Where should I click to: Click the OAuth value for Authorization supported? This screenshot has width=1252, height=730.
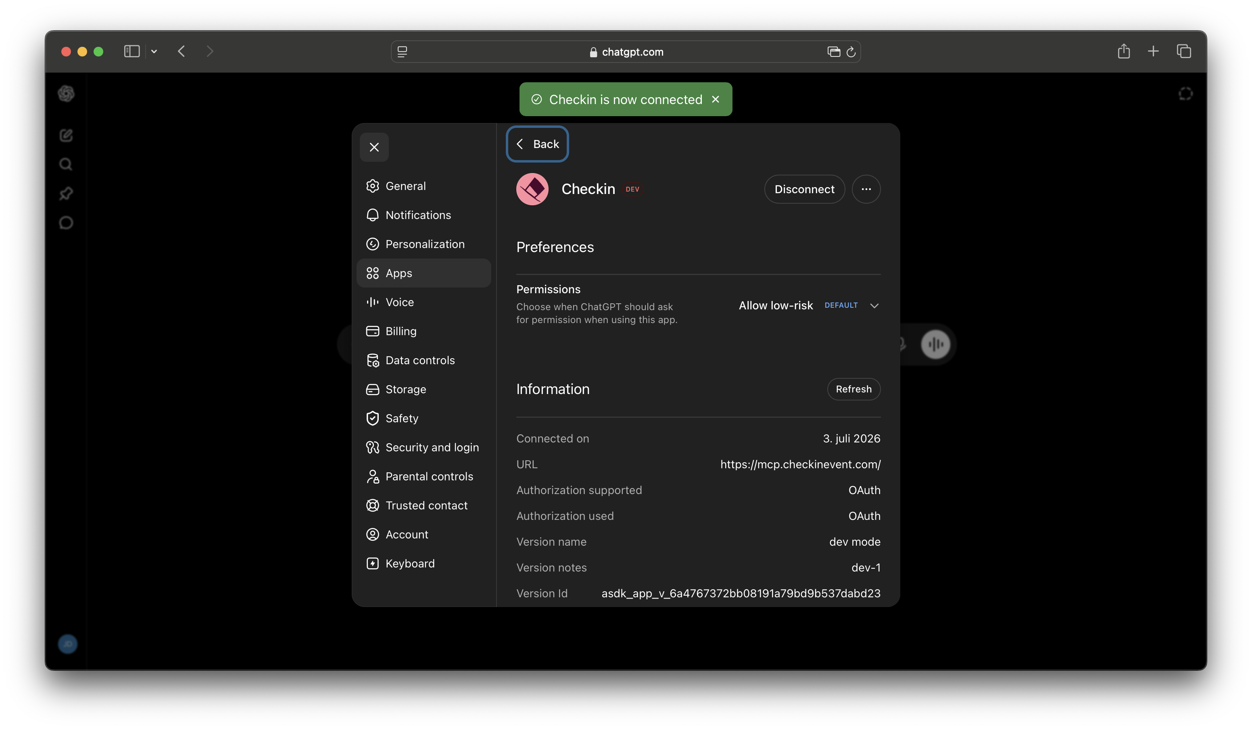click(x=864, y=490)
